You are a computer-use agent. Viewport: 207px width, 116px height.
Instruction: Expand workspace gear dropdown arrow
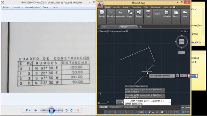[x=165, y=112]
